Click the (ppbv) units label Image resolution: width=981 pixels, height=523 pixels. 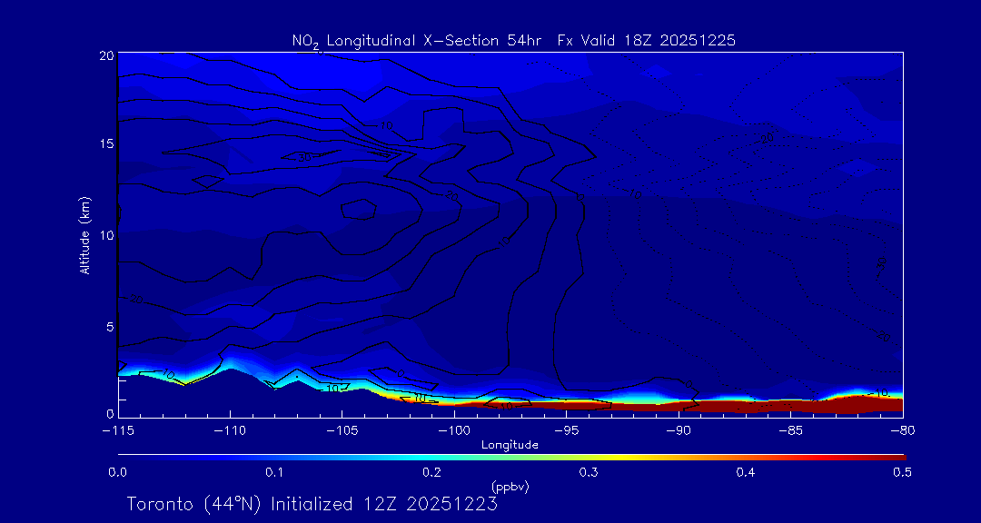510,487
